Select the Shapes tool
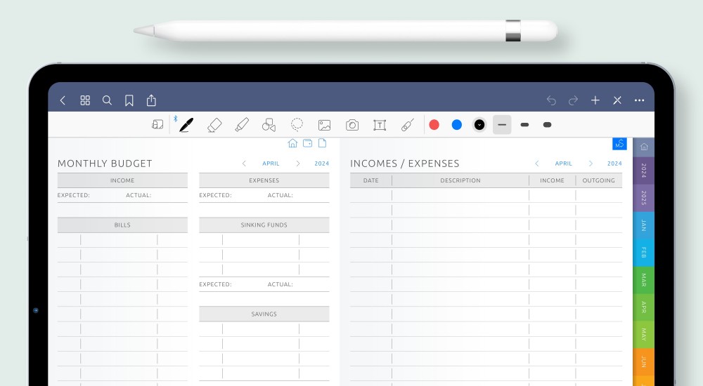This screenshot has height=386, width=703. tap(269, 125)
